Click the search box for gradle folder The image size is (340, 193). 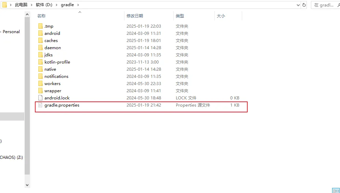coord(326,5)
